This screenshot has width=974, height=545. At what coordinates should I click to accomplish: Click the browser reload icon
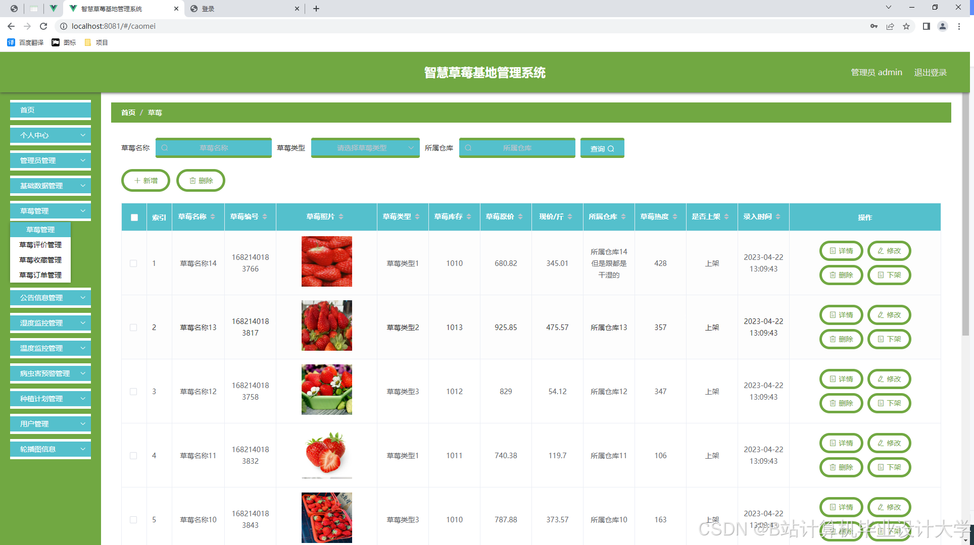pyautogui.click(x=43, y=26)
